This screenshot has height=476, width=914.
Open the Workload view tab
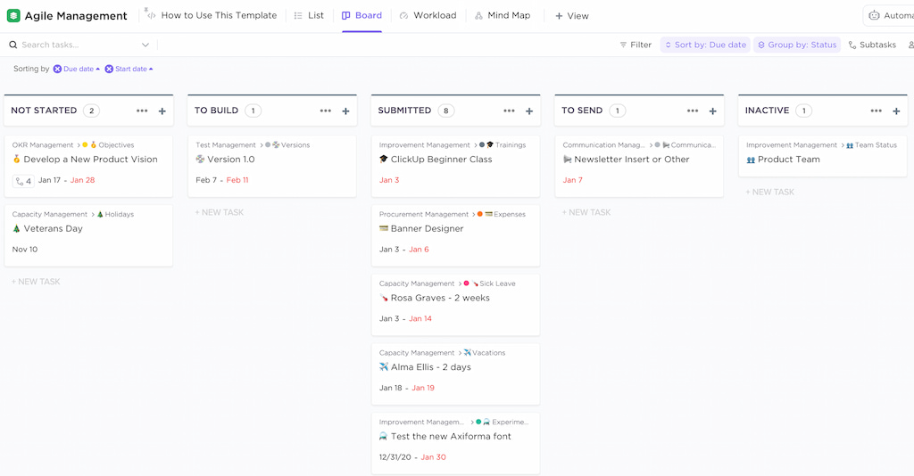click(428, 15)
